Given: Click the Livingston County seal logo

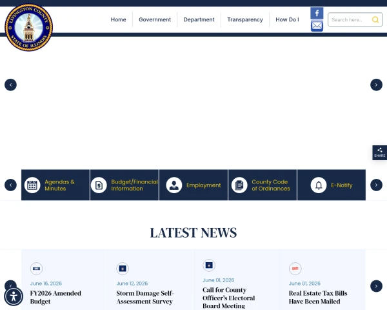Looking at the screenshot, I should pos(28,27).
